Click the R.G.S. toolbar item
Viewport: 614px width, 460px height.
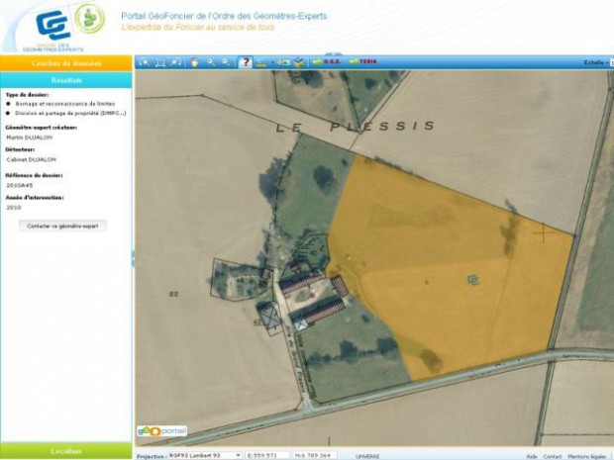tap(329, 61)
